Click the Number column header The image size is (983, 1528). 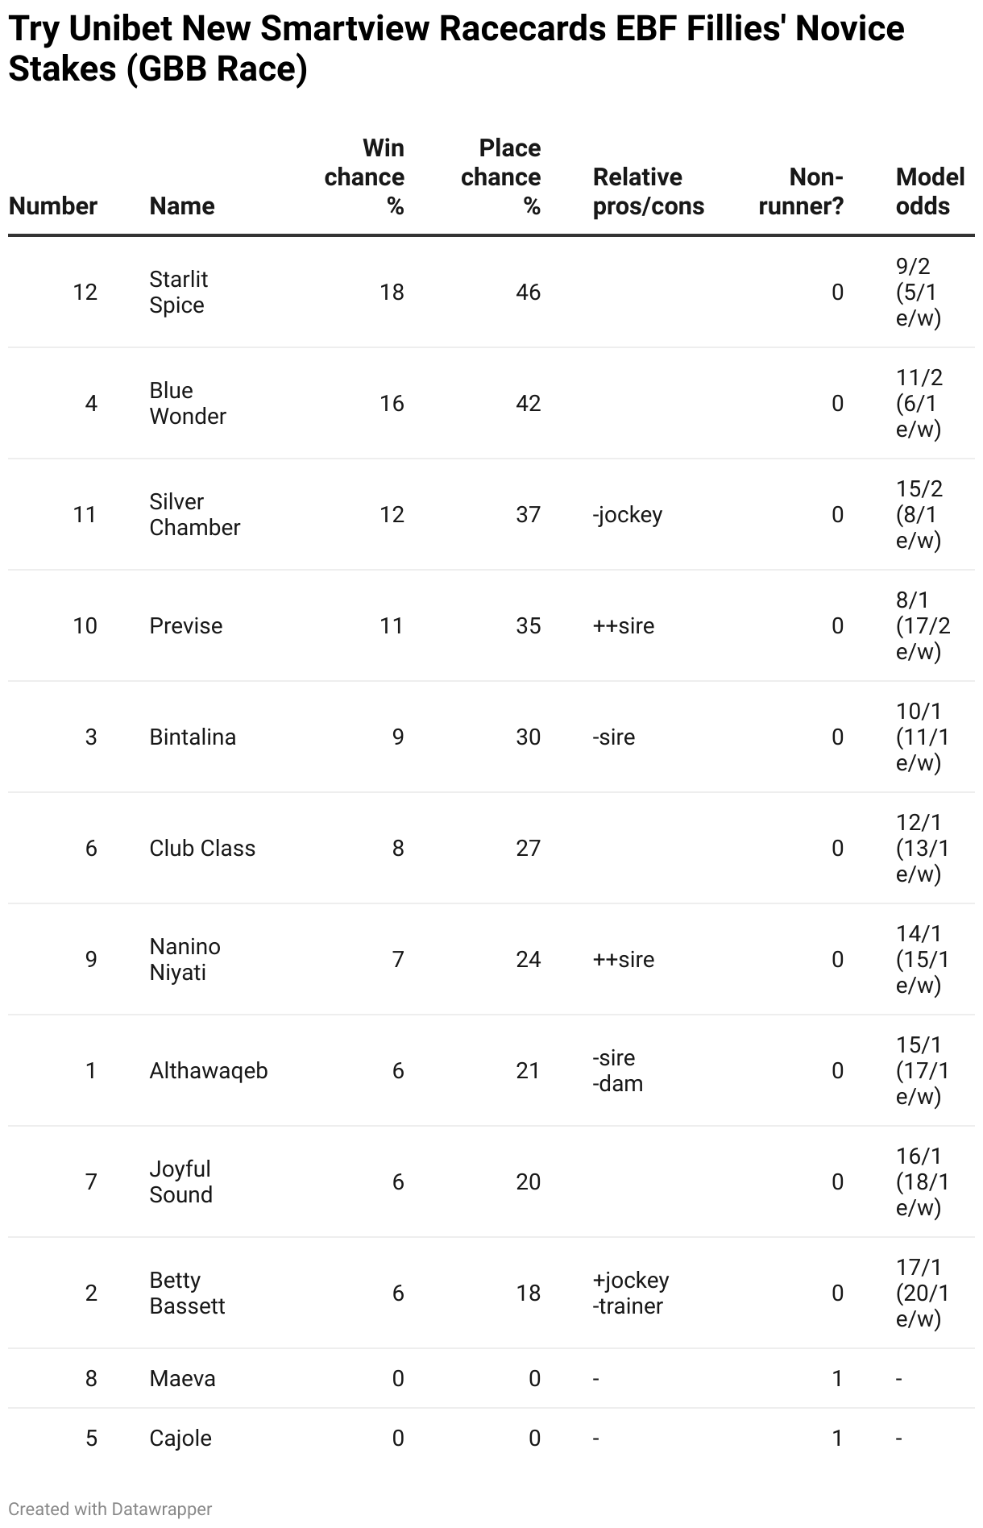point(53,206)
